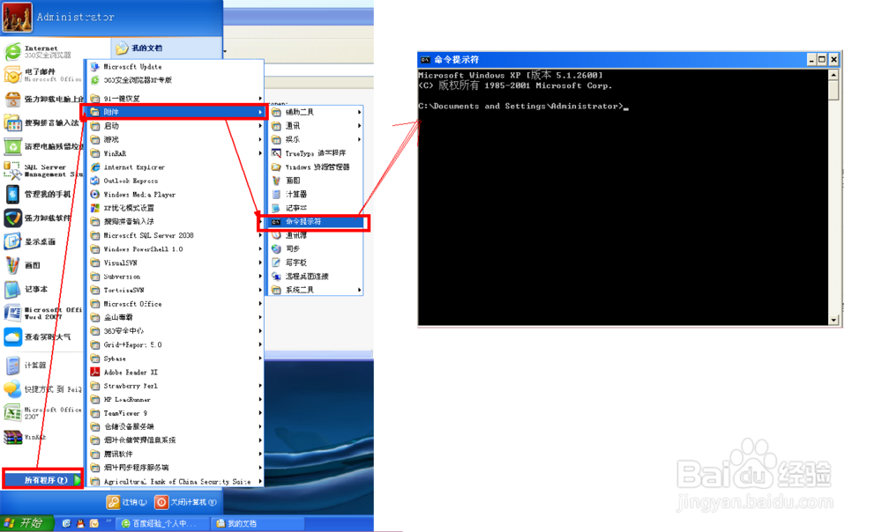
Task: Click the 开始 Start button
Action: tap(26, 523)
